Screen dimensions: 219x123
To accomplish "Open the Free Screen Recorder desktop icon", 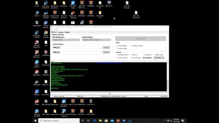I will (x=64, y=103).
